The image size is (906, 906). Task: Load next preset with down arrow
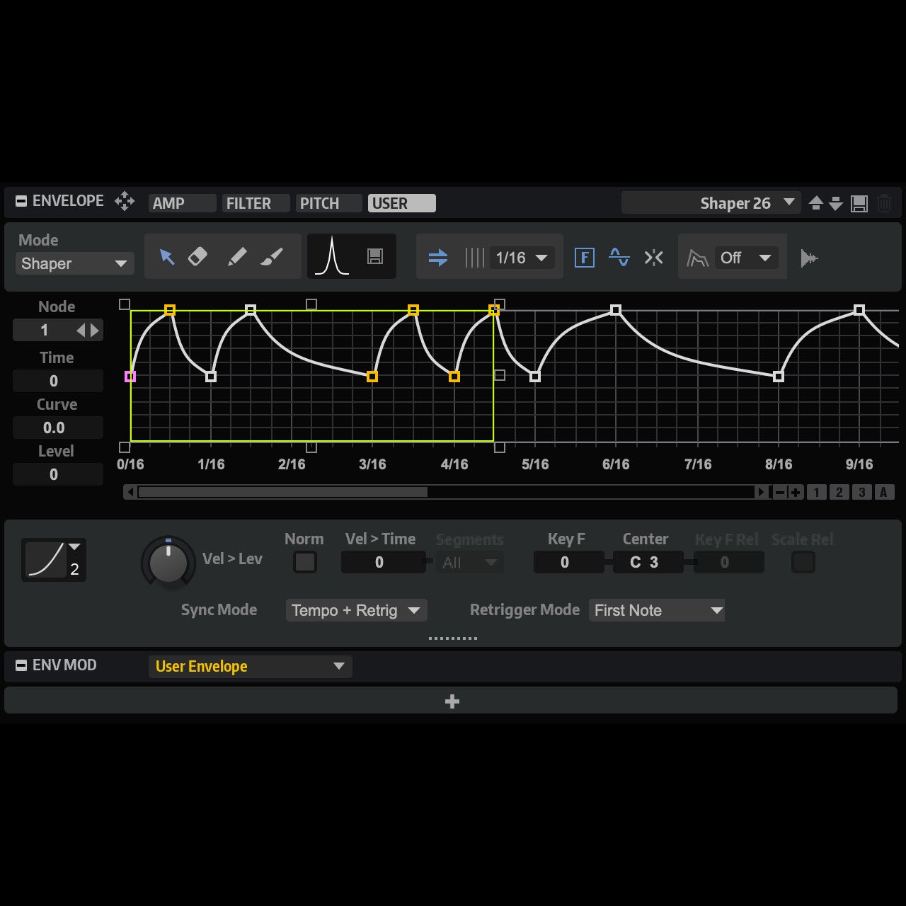[836, 203]
